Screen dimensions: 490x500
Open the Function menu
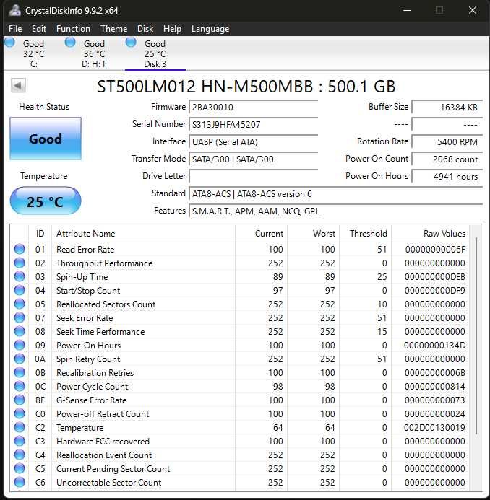(73, 29)
